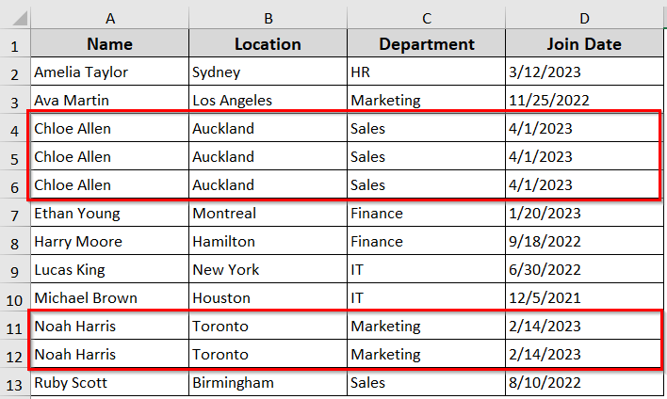The height and width of the screenshot is (399, 667).
Task: Select column D header
Action: click(584, 18)
